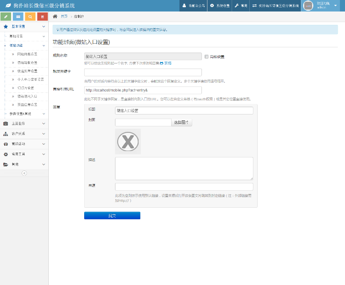
Task: Click the X placeholder cover thumbnail
Action: pyautogui.click(x=128, y=142)
